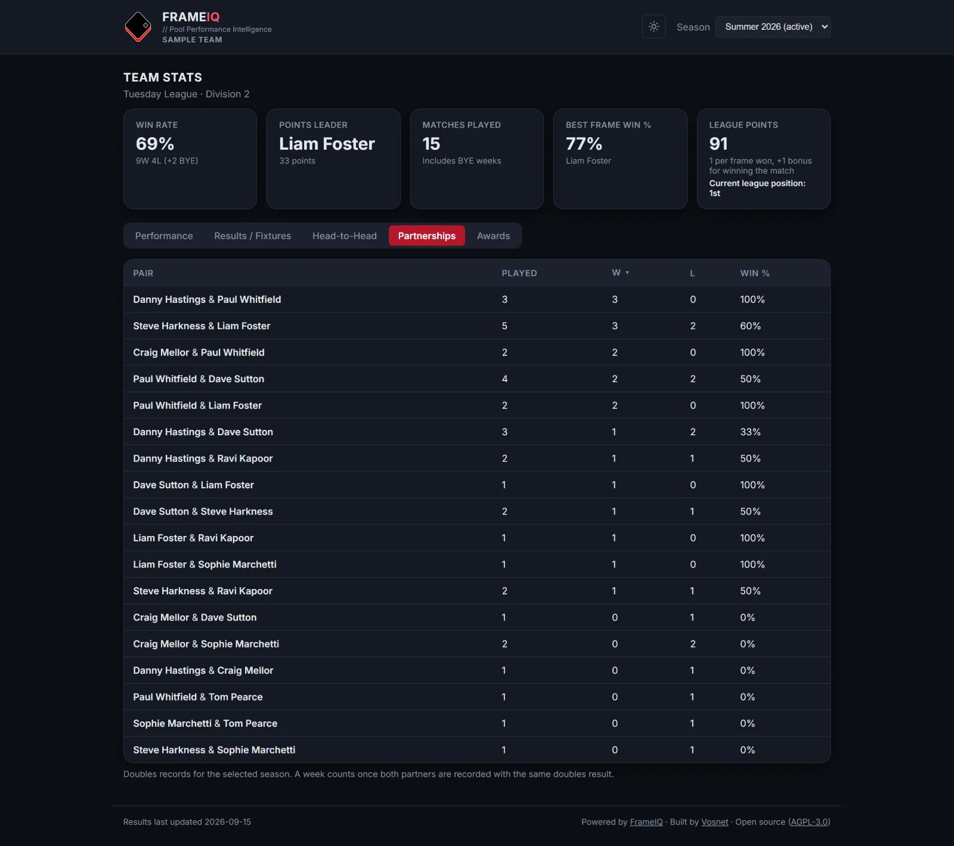
Task: Select row Sophie Marchetti & Tom Pearce
Action: (x=476, y=723)
